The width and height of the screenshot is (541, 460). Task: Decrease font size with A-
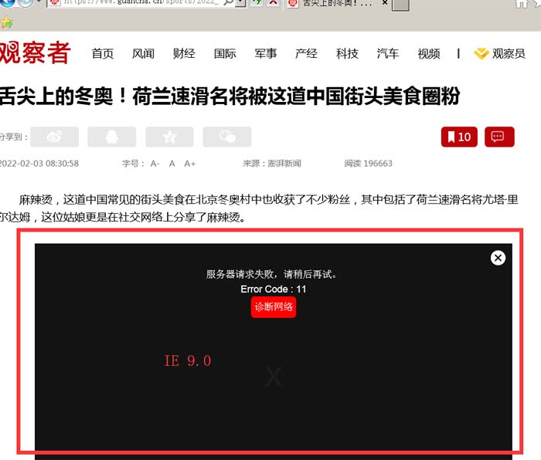click(x=155, y=164)
